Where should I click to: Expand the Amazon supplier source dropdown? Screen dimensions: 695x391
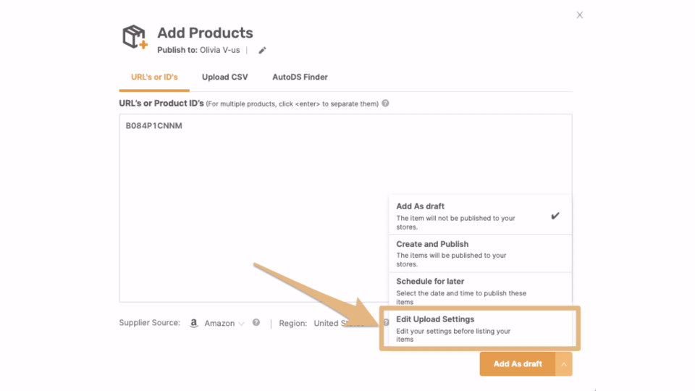coord(224,324)
